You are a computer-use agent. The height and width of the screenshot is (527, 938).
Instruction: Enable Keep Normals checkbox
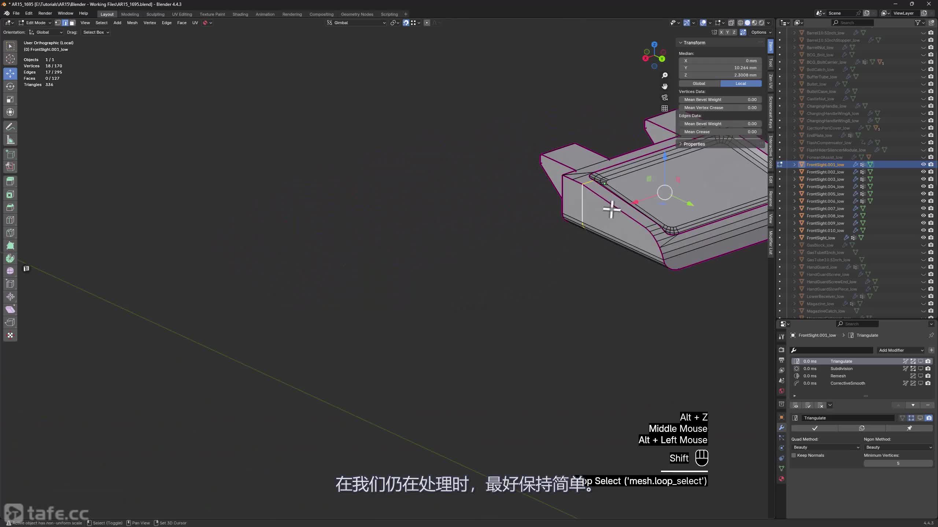click(x=794, y=455)
